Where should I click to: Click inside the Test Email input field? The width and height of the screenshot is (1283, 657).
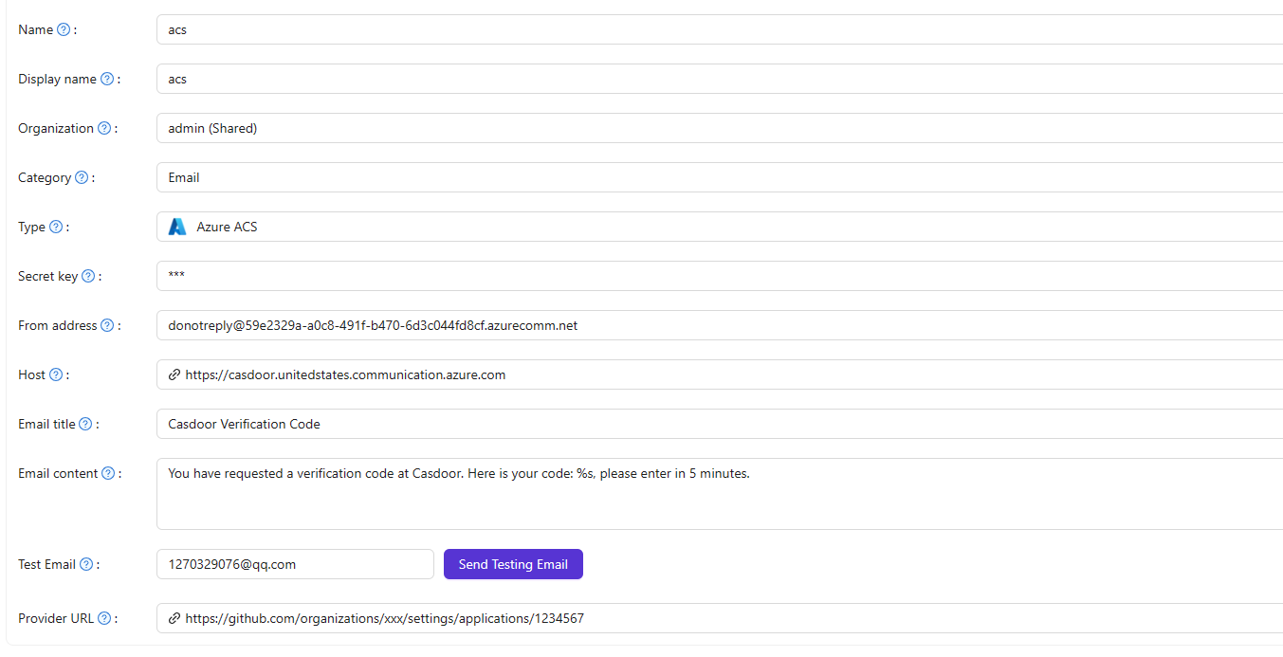[294, 563]
